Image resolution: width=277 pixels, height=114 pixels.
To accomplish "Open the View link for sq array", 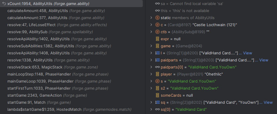I will coord(266,102).
